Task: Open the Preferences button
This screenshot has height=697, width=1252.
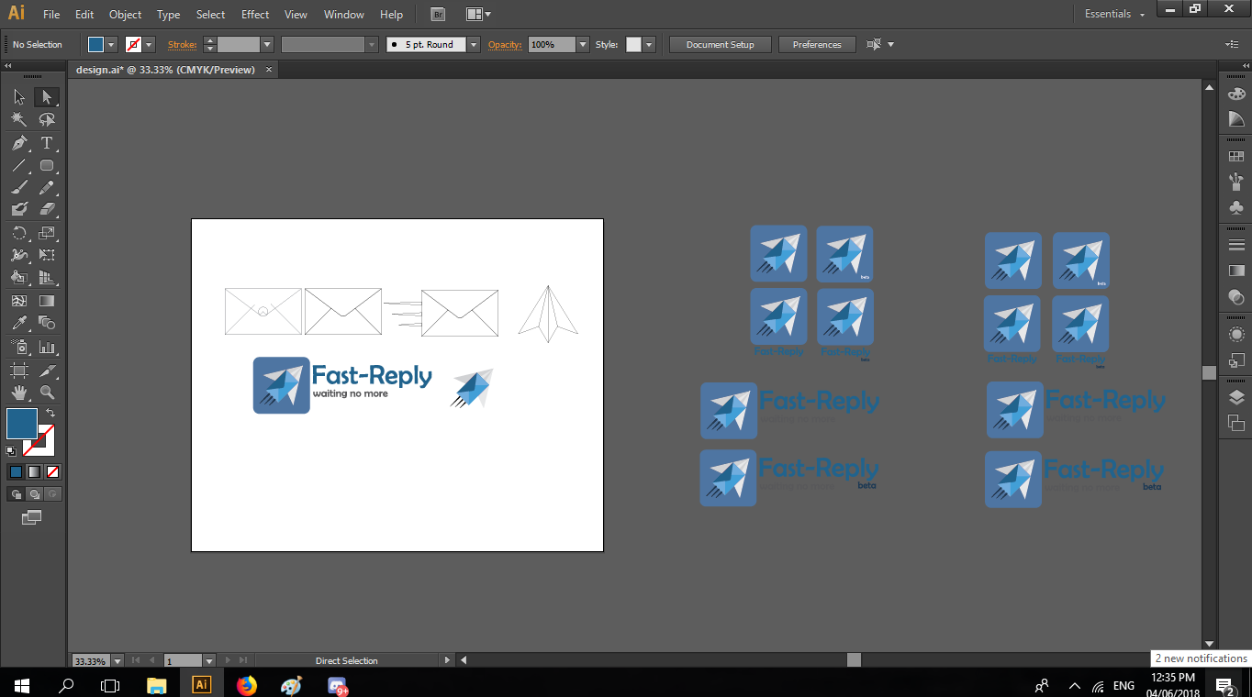Action: [x=817, y=44]
